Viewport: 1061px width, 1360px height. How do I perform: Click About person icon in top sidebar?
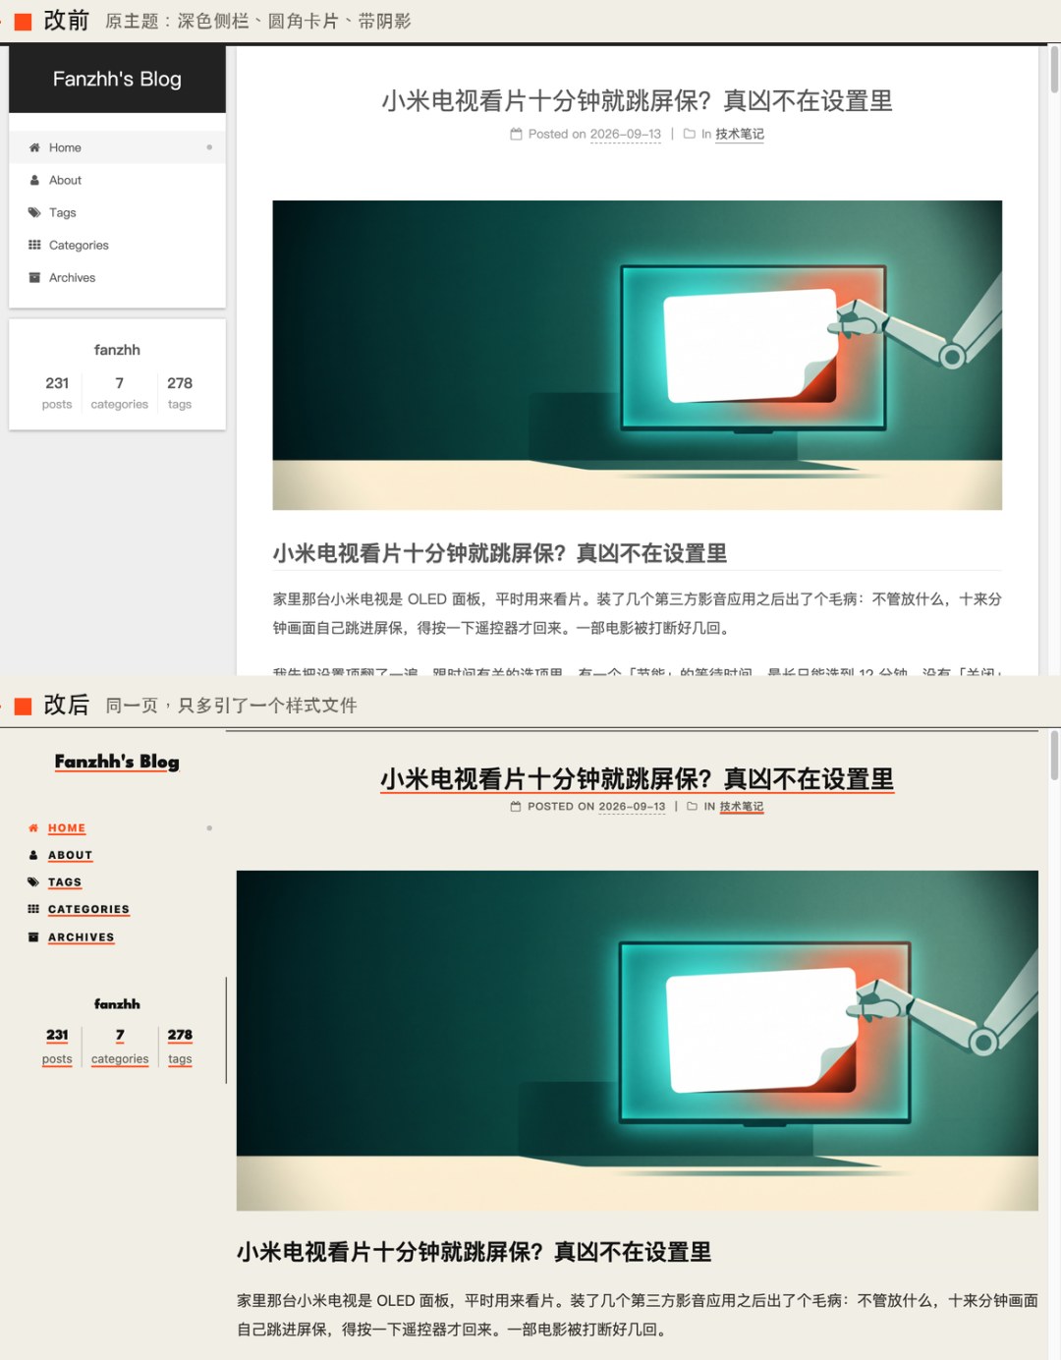tap(34, 180)
